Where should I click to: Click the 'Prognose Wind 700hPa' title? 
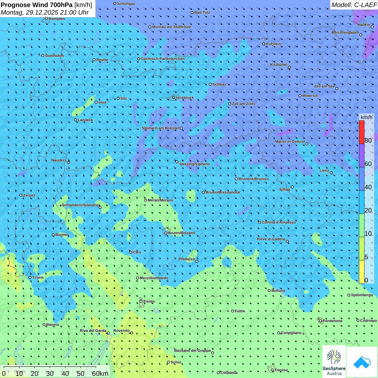tap(37, 5)
